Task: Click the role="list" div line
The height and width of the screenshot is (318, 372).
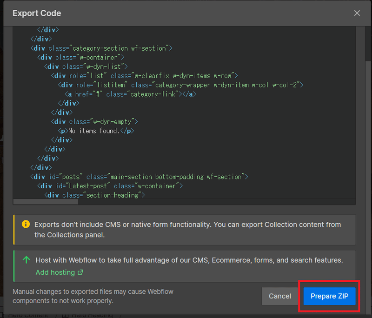Action: click(145, 76)
